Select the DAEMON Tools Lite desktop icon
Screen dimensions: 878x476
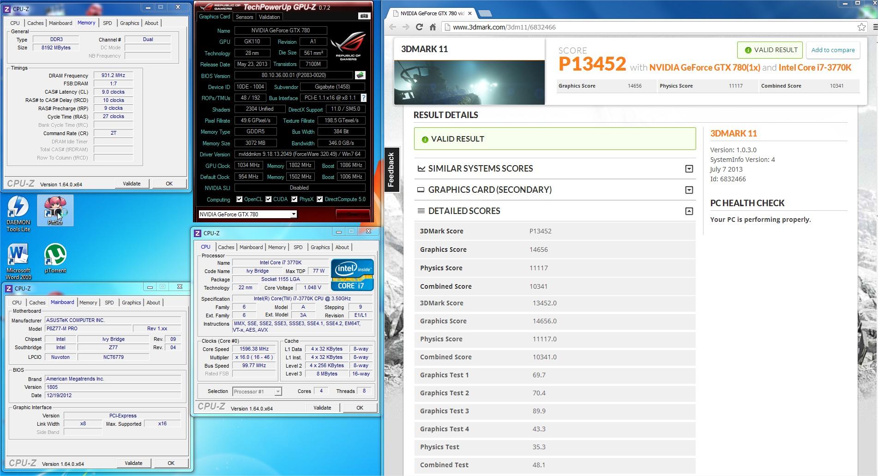coord(18,214)
